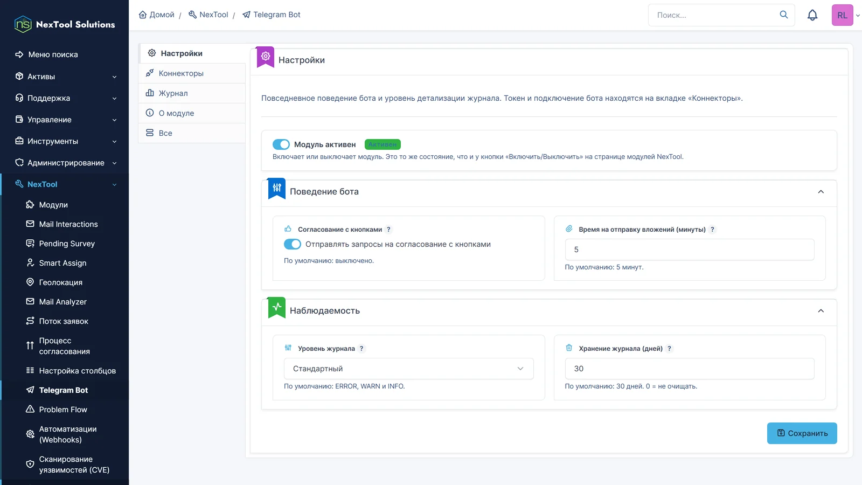Click help icon for Уровень журнала
The width and height of the screenshot is (862, 485).
click(x=362, y=349)
